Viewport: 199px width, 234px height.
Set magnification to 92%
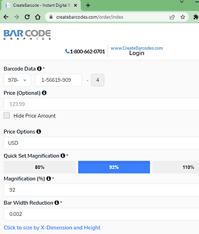114,167
